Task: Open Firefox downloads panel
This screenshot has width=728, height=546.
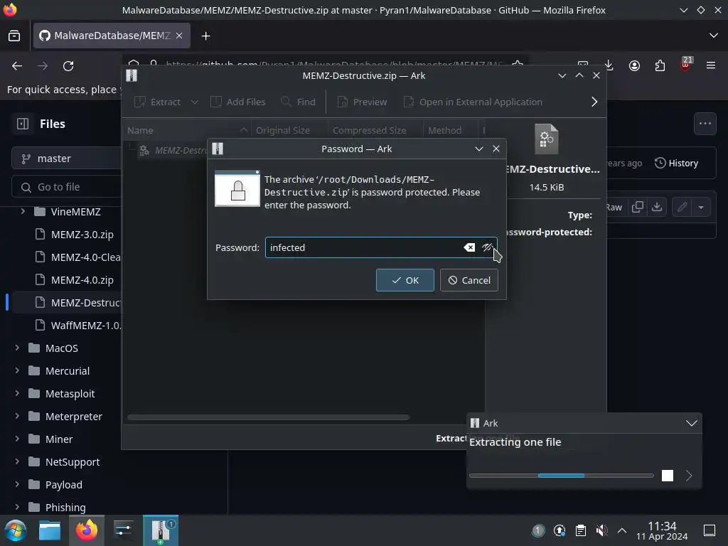Action: click(x=609, y=66)
